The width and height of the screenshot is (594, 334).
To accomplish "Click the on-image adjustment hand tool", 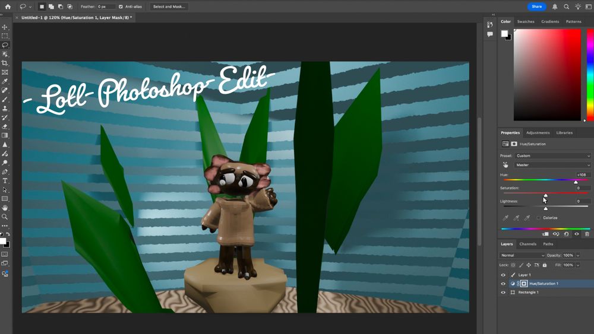I will coord(505,165).
